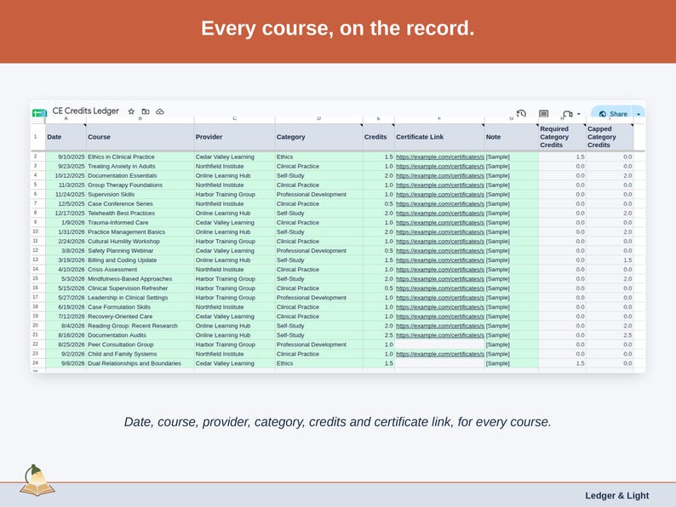Click the date cell 12/17/2025

tap(66, 214)
